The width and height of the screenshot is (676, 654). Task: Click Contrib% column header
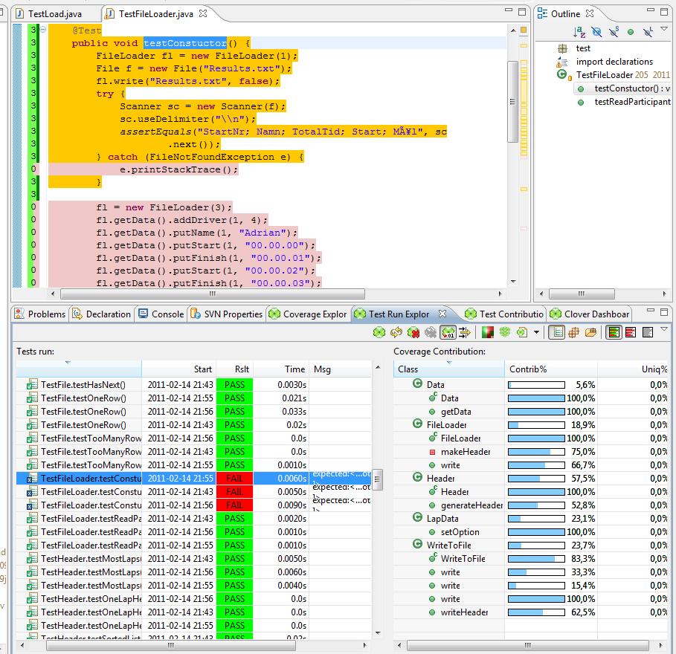click(x=550, y=369)
